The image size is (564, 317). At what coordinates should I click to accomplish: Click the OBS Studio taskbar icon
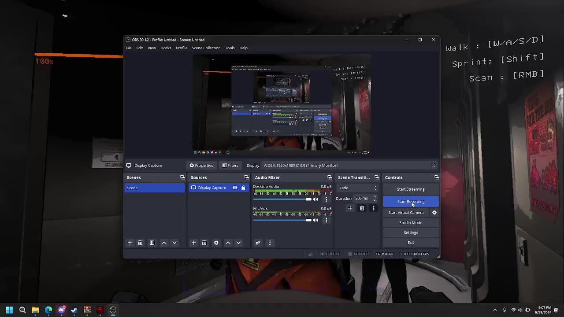[x=113, y=310]
